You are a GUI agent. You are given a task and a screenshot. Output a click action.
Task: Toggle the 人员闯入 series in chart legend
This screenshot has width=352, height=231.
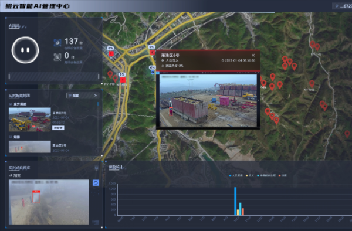pyautogui.click(x=236, y=175)
